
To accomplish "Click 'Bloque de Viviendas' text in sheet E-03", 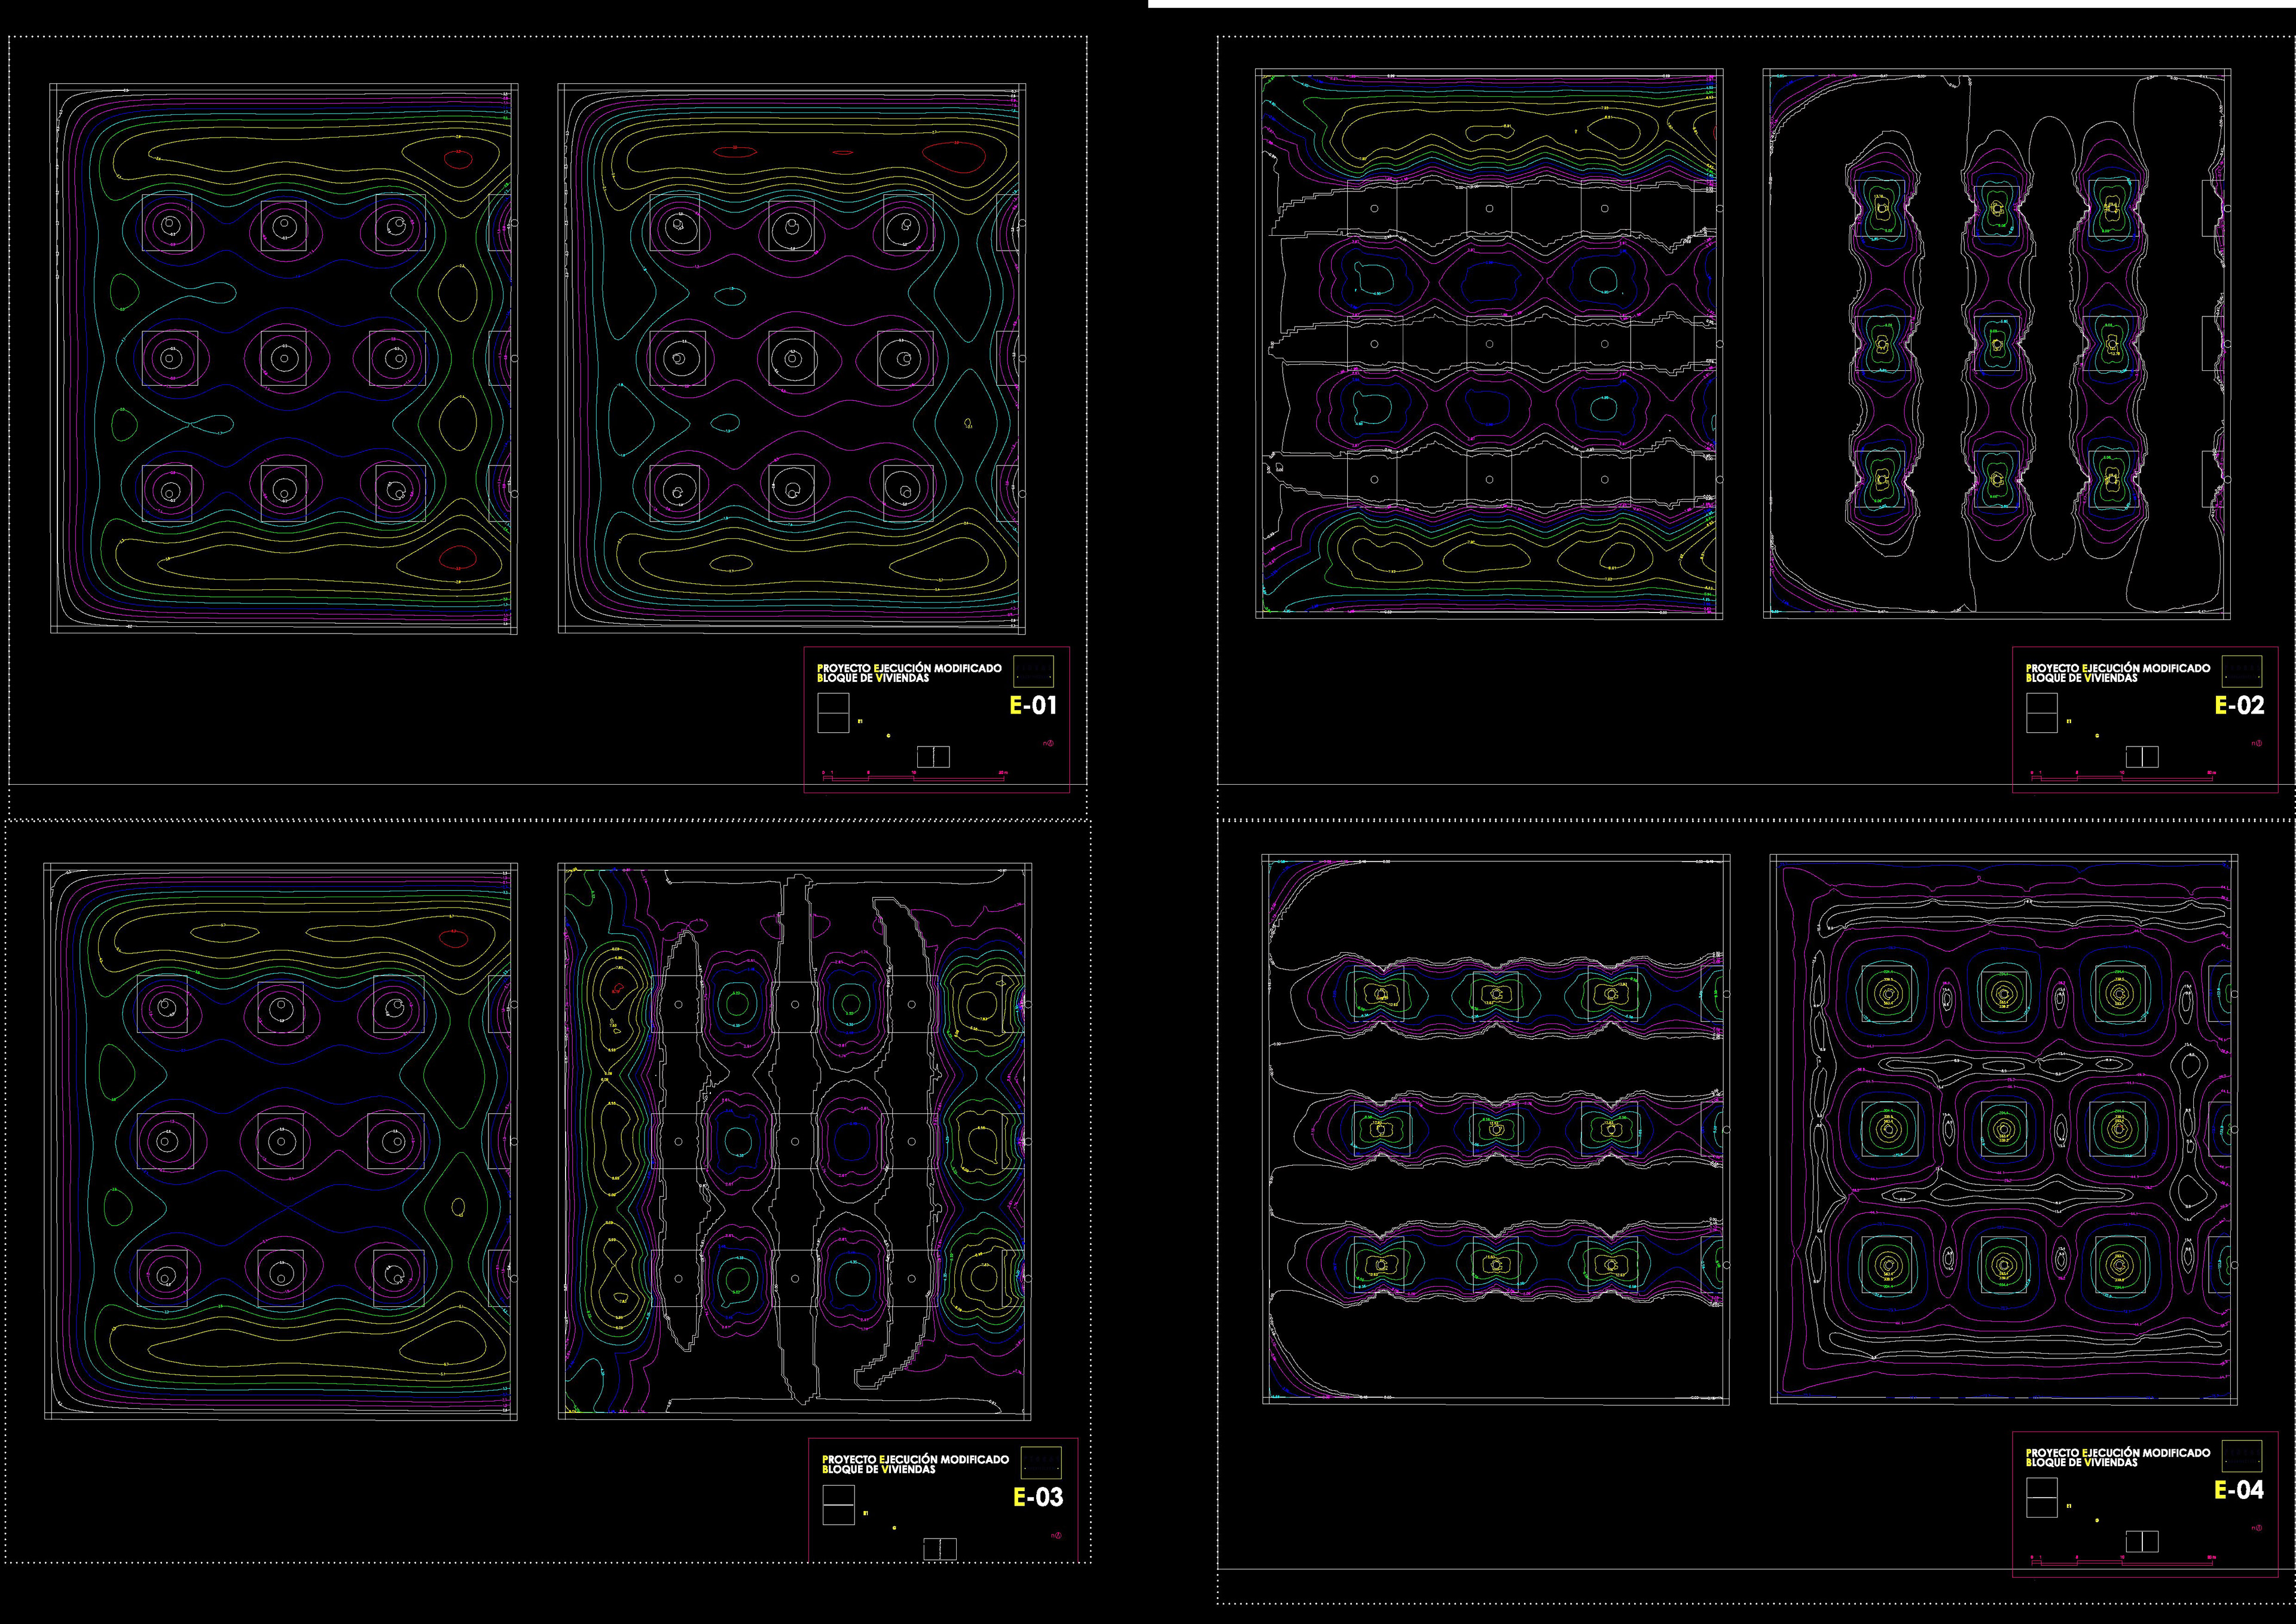I will coord(879,1470).
